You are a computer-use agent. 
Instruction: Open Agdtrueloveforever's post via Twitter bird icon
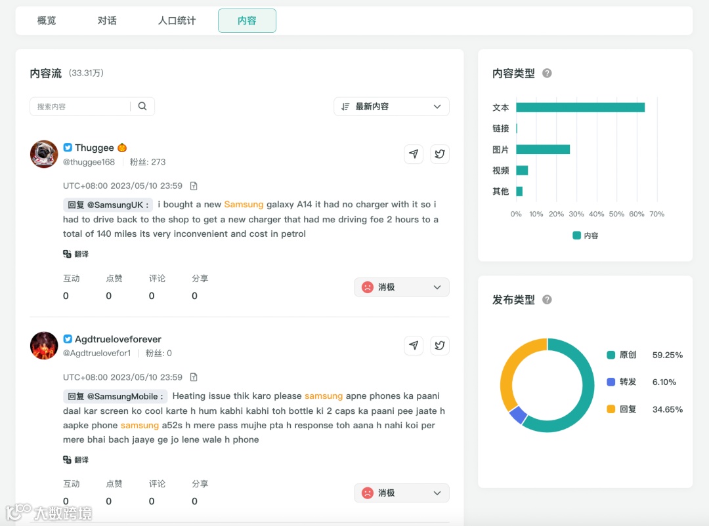point(439,346)
